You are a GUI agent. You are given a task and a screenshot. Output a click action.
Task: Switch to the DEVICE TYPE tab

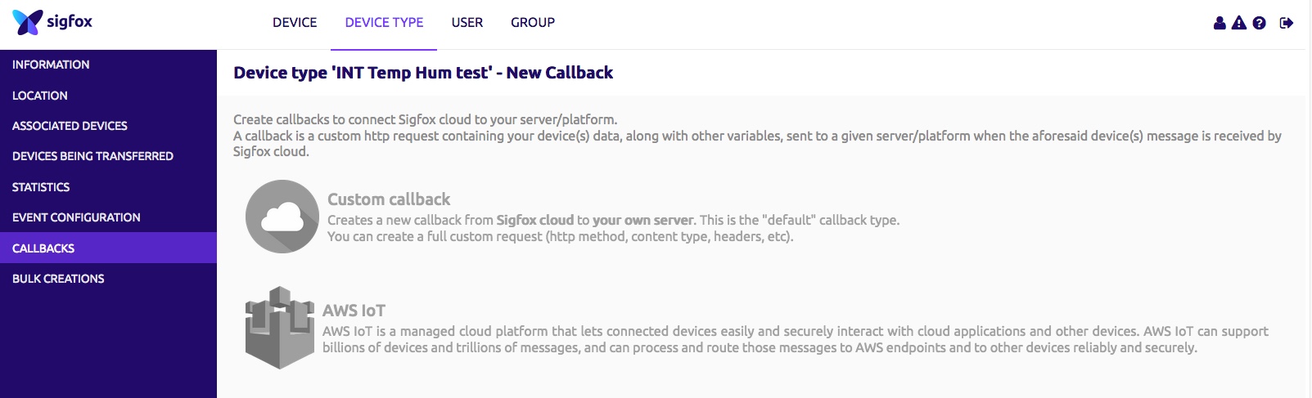click(x=384, y=23)
